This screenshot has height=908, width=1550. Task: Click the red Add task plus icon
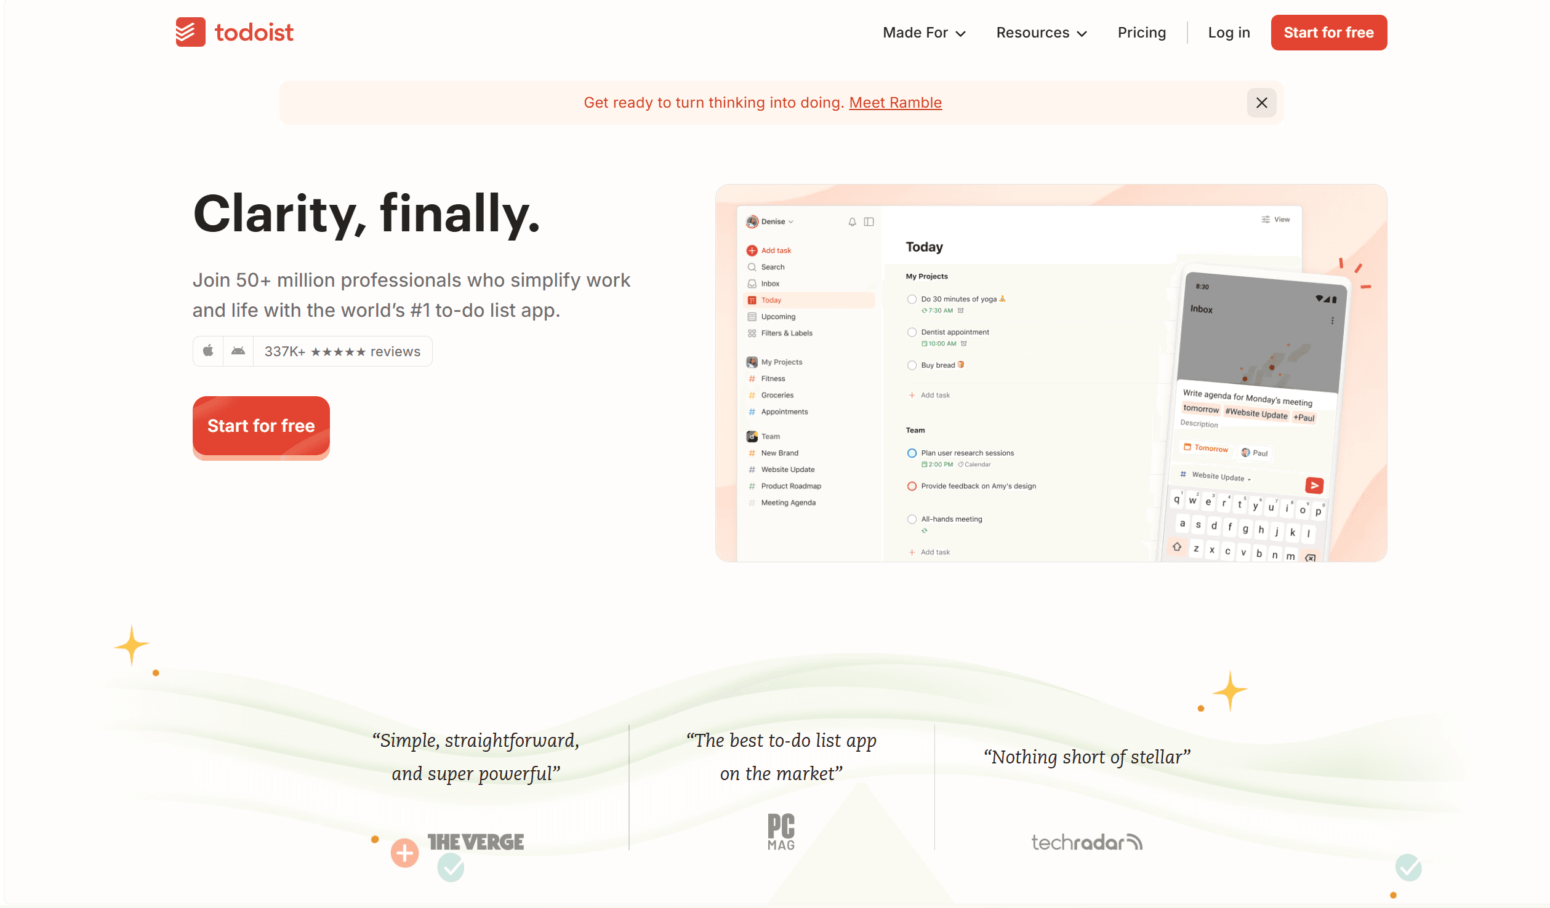pos(752,250)
